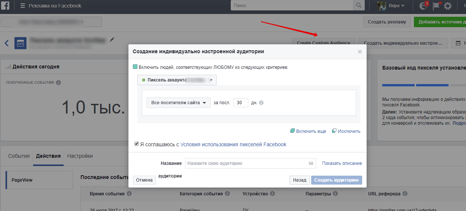
Task: Click the Отмена button
Action: (x=144, y=180)
